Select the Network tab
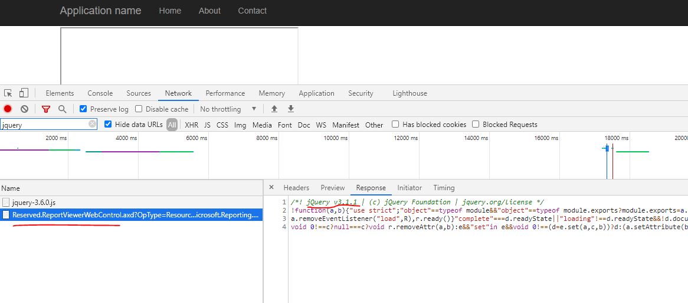Image resolution: width=688 pixels, height=303 pixels. coord(178,93)
